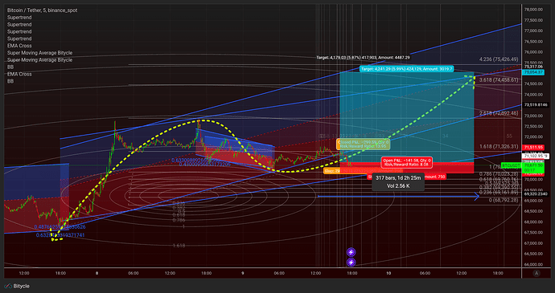Click the lower purple lightning event icon
This screenshot has height=293, width=555.
tap(351, 262)
